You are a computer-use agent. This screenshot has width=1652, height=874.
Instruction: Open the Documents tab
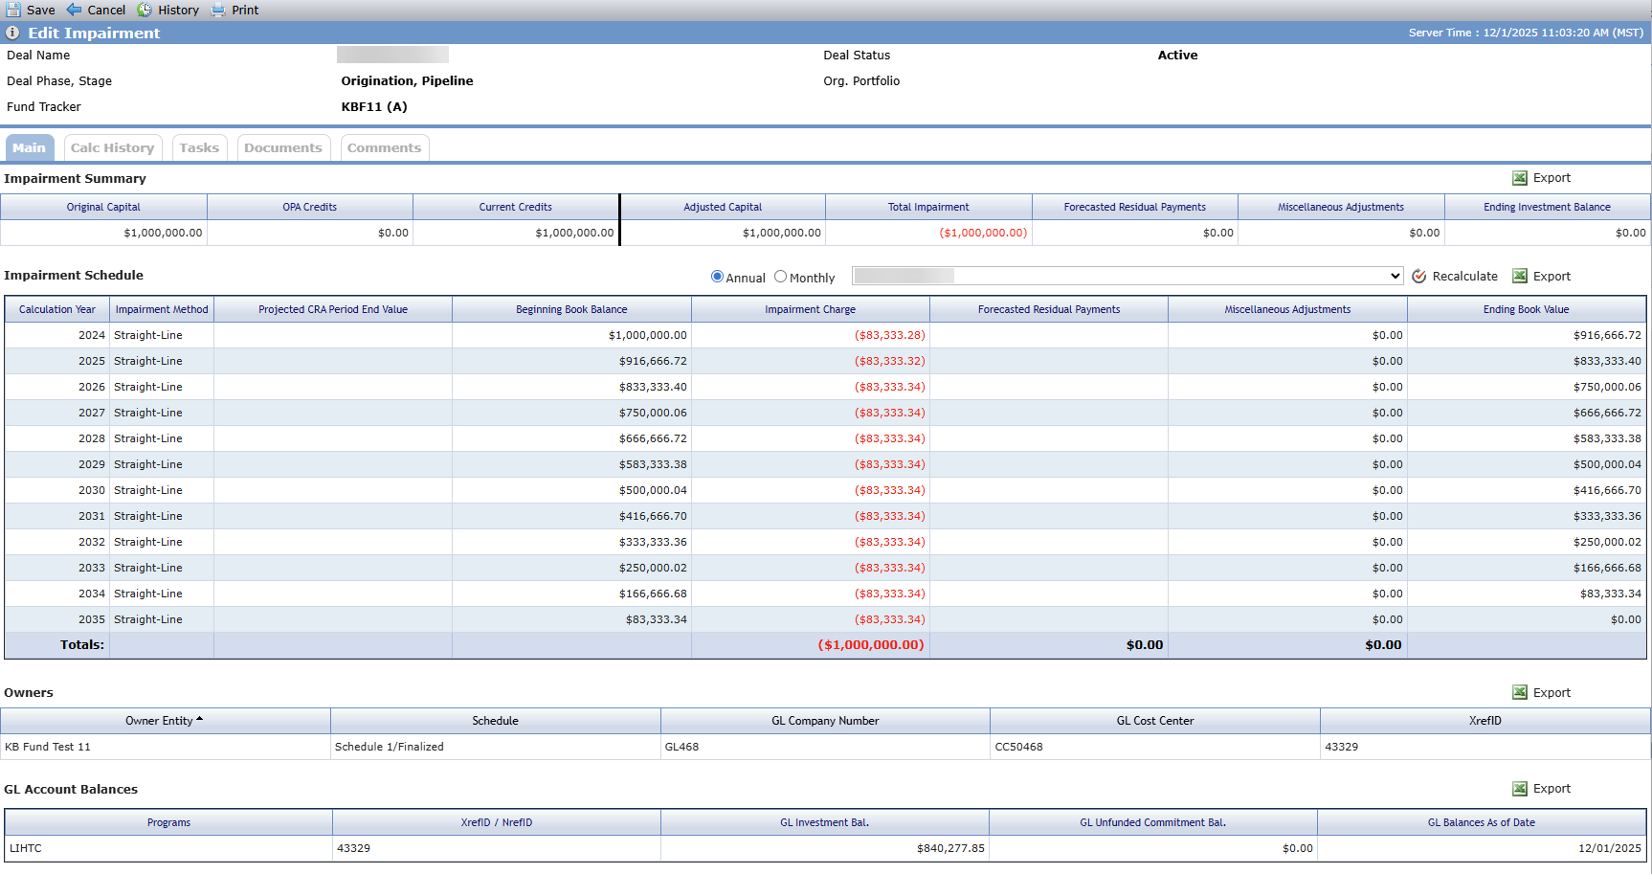point(283,147)
